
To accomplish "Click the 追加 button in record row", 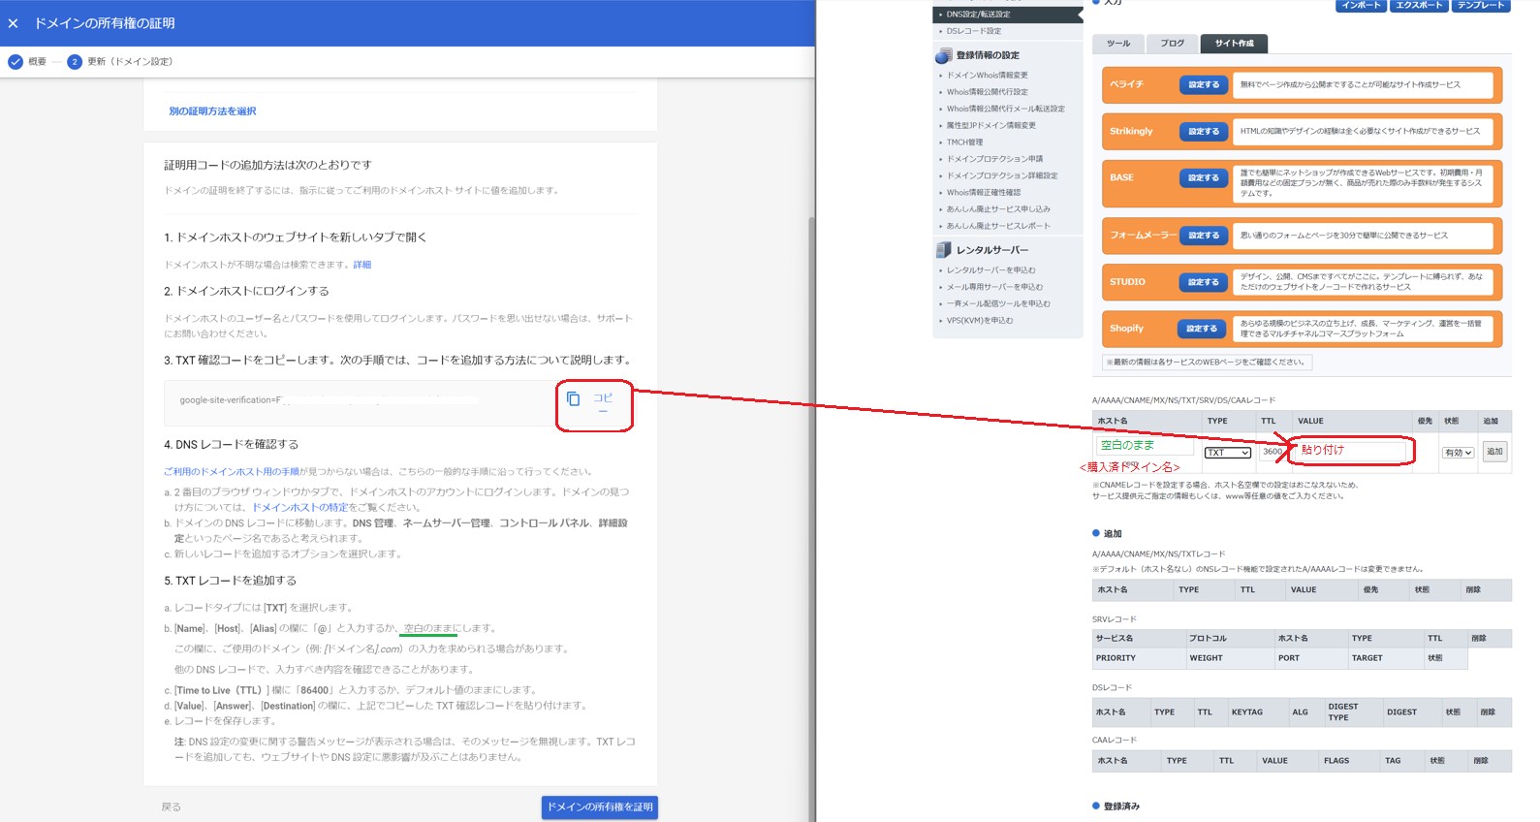I will [x=1494, y=452].
